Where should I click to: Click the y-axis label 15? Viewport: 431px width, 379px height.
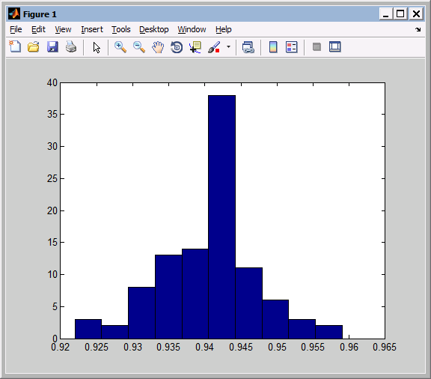52,243
